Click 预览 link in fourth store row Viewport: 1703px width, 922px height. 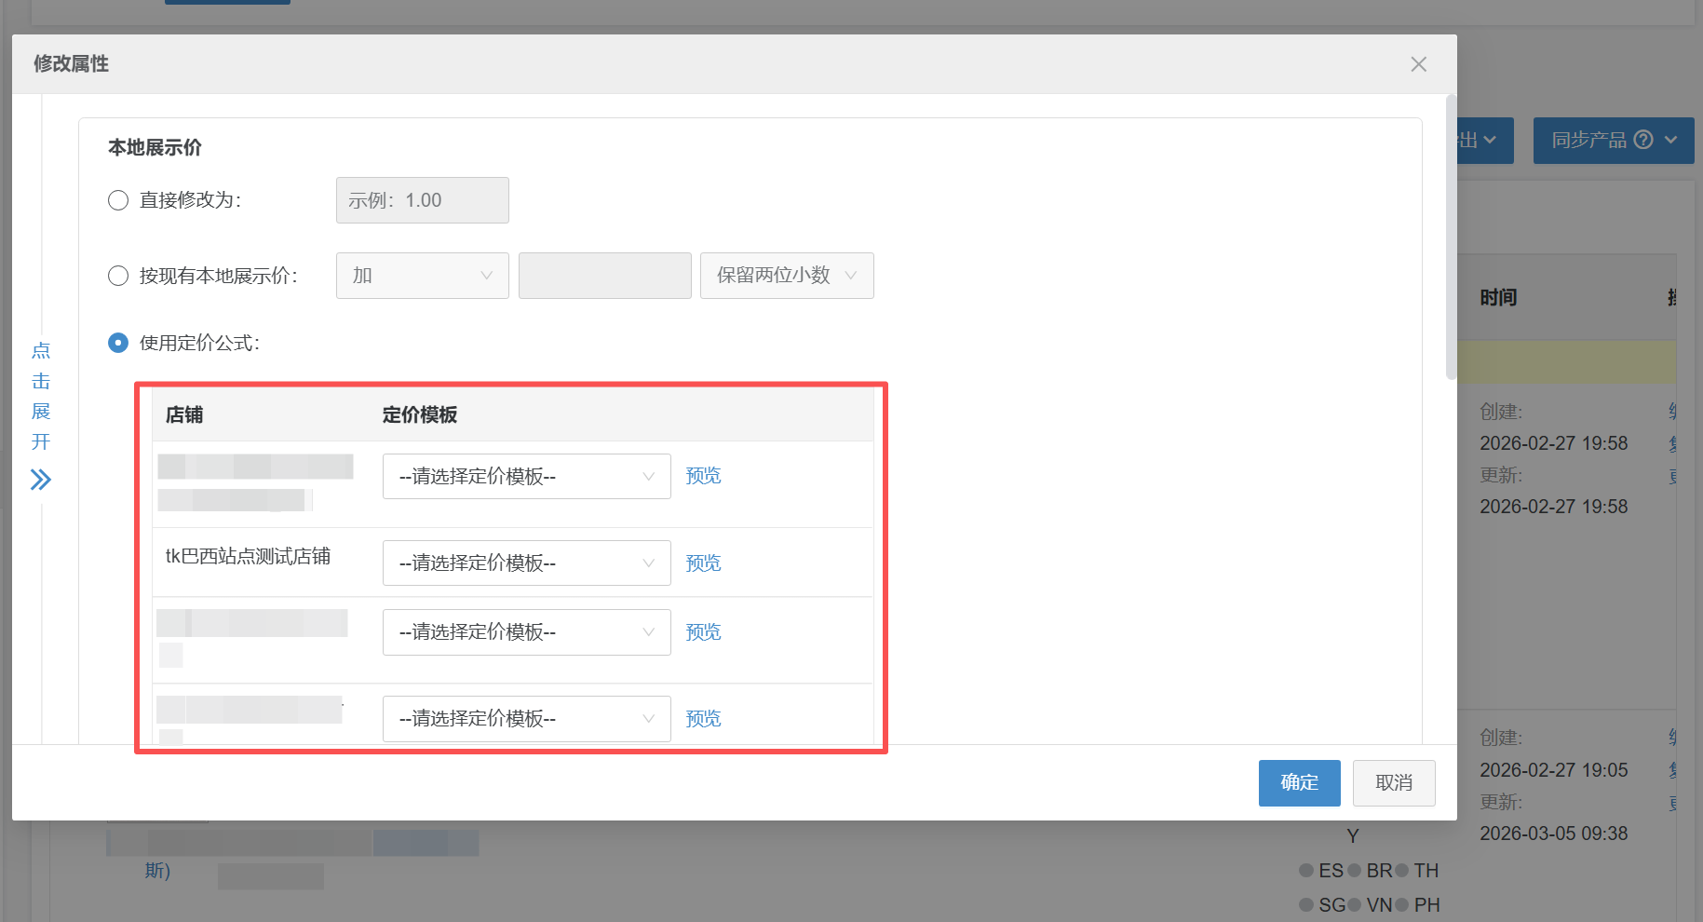[703, 719]
